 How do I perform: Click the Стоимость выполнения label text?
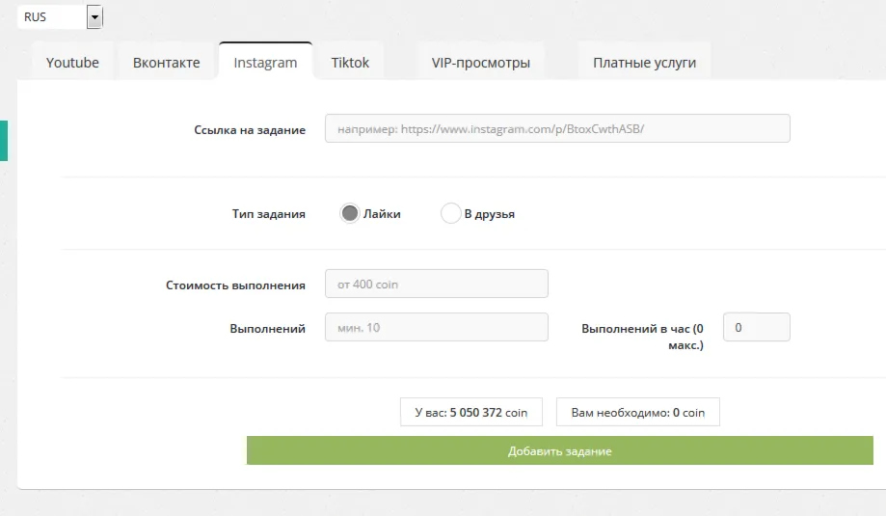(x=235, y=285)
